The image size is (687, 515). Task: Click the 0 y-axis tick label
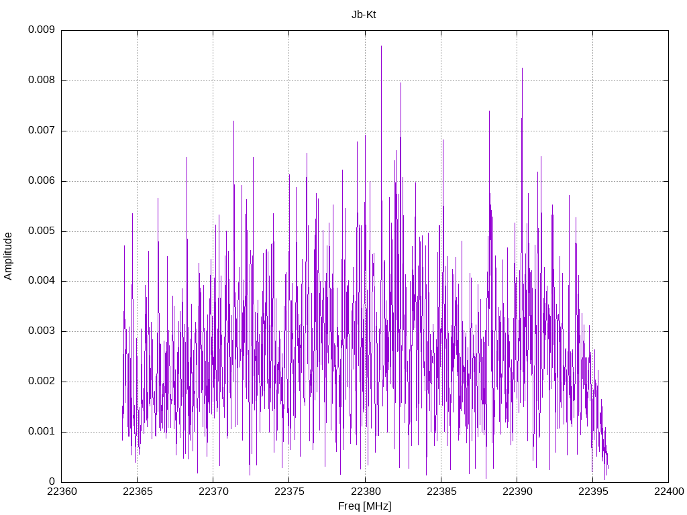(52, 481)
